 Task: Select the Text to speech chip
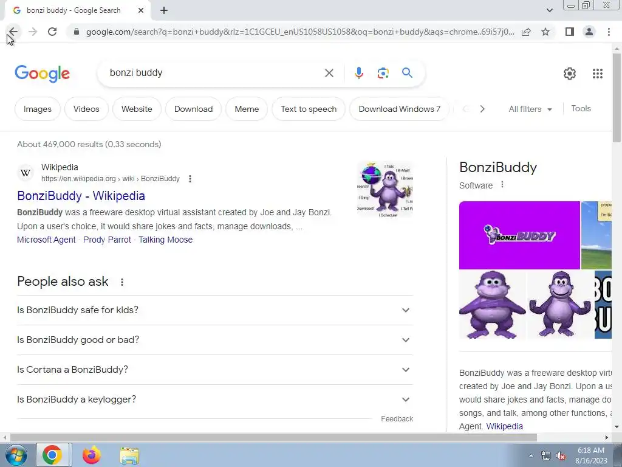[309, 109]
